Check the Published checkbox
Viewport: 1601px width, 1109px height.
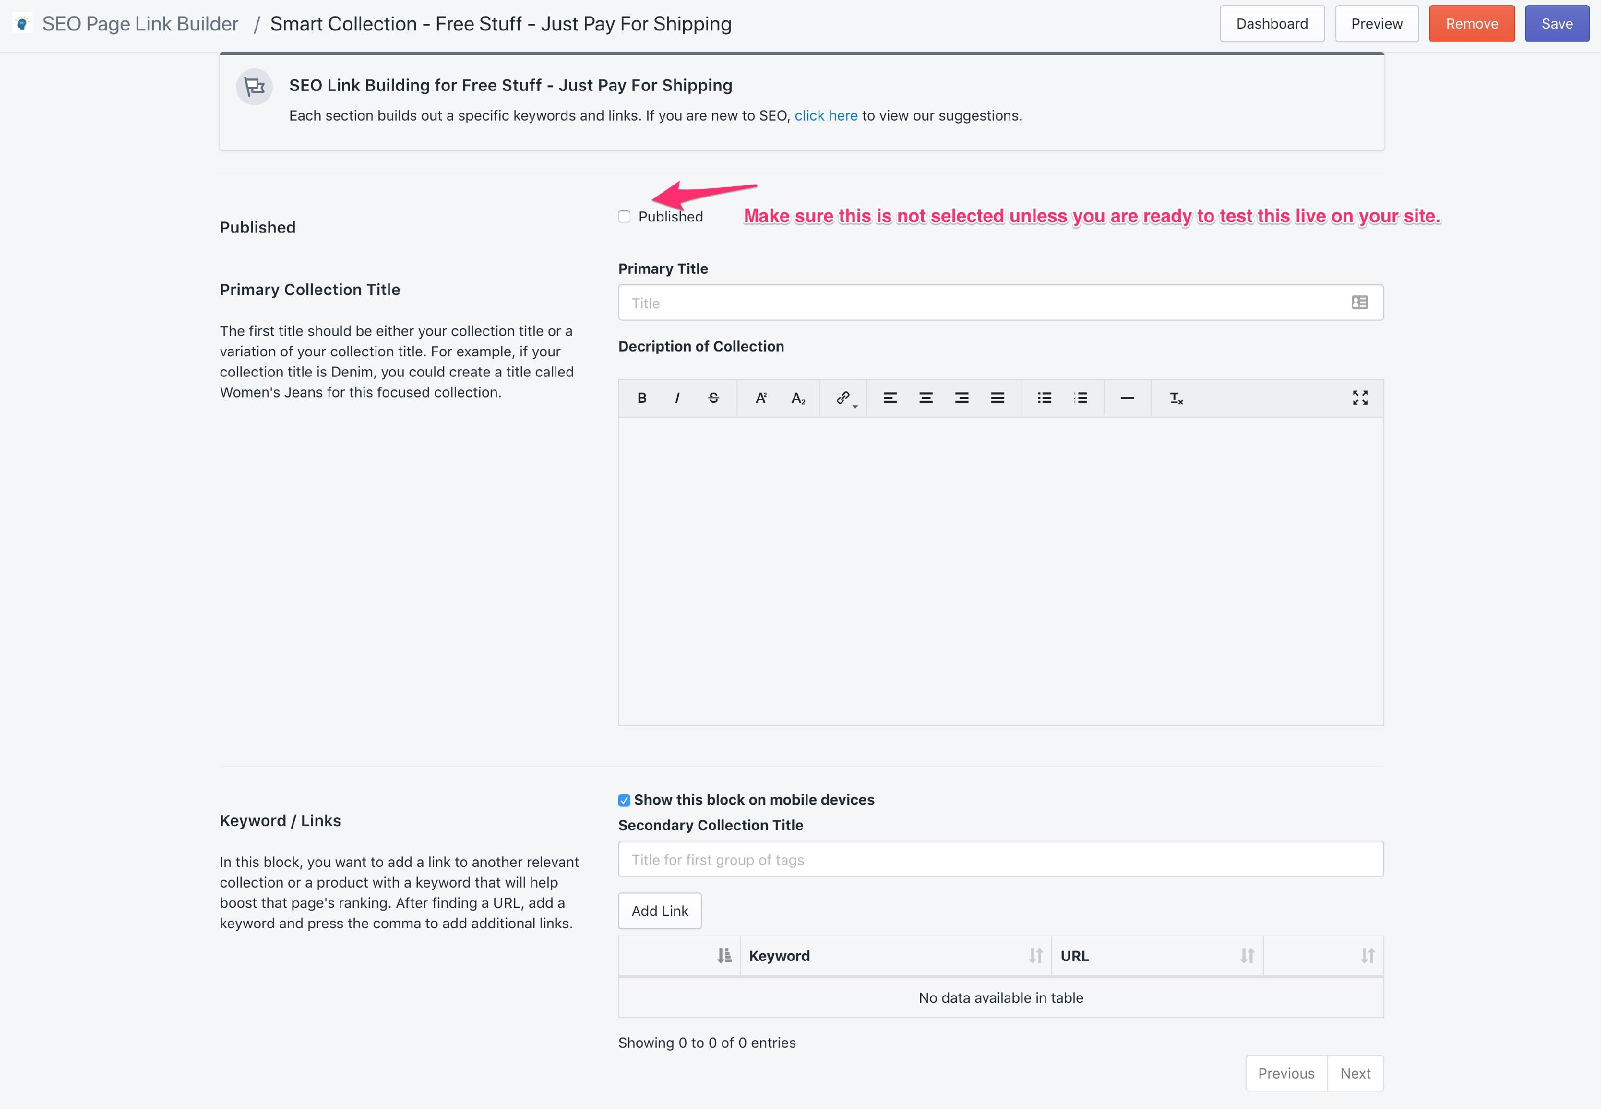(x=624, y=217)
